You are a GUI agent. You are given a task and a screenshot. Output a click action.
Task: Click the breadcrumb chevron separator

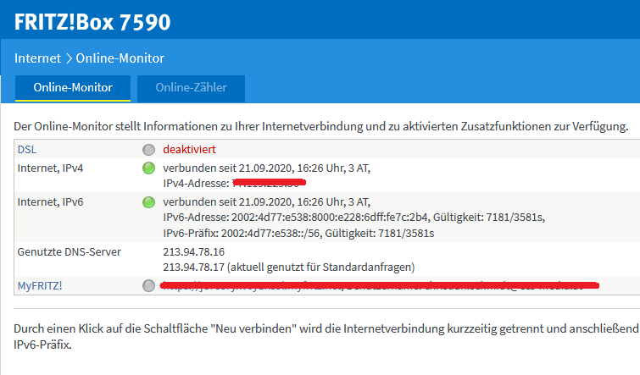[x=69, y=58]
